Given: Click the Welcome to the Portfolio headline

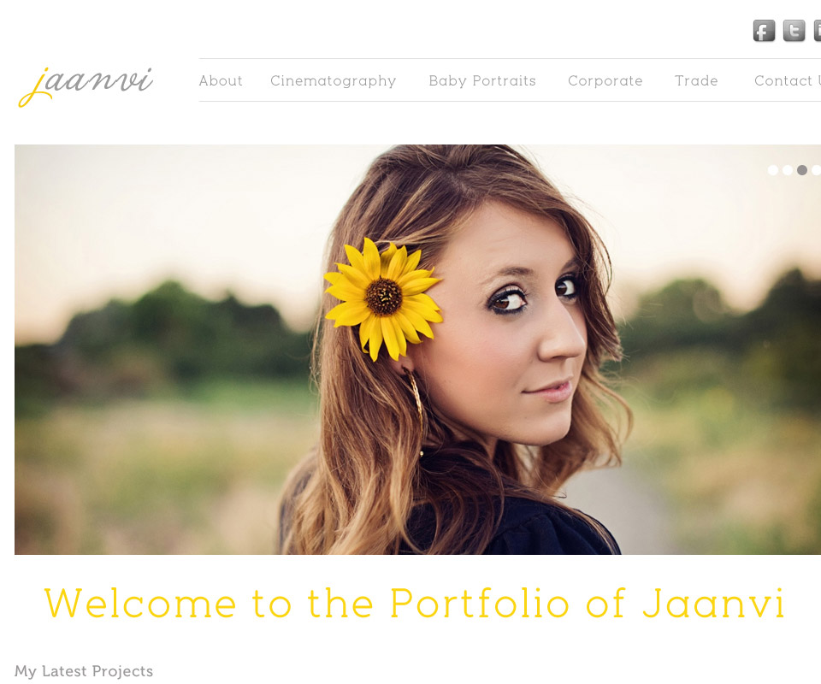Looking at the screenshot, I should pos(415,603).
